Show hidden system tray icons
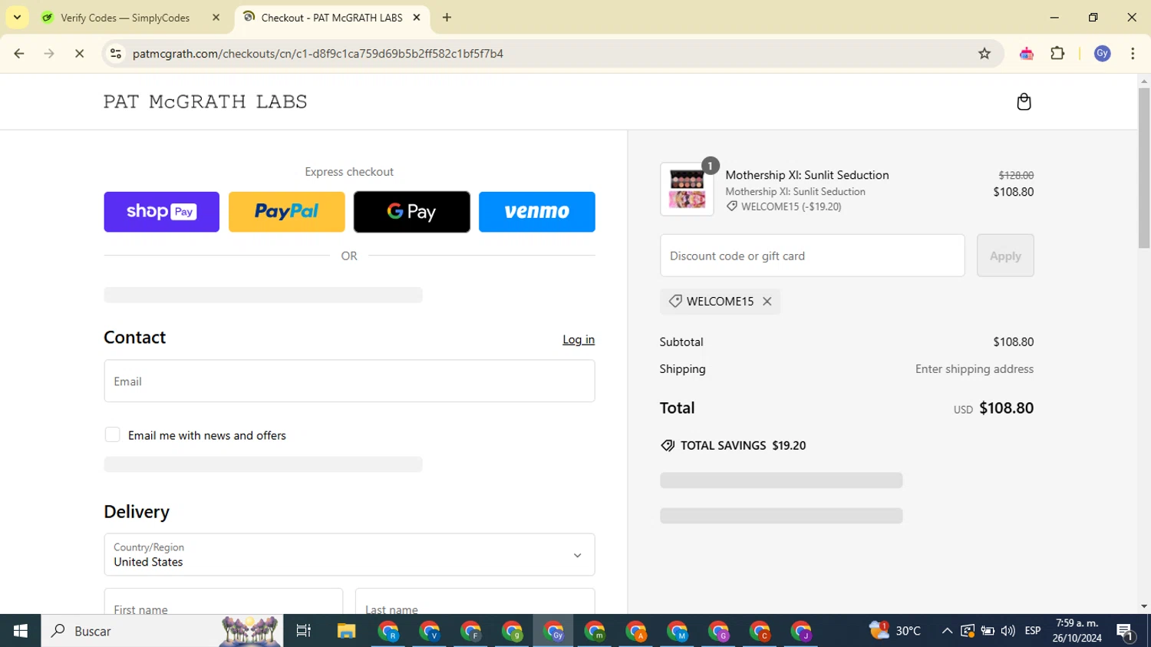Image resolution: width=1151 pixels, height=647 pixels. [x=947, y=631]
